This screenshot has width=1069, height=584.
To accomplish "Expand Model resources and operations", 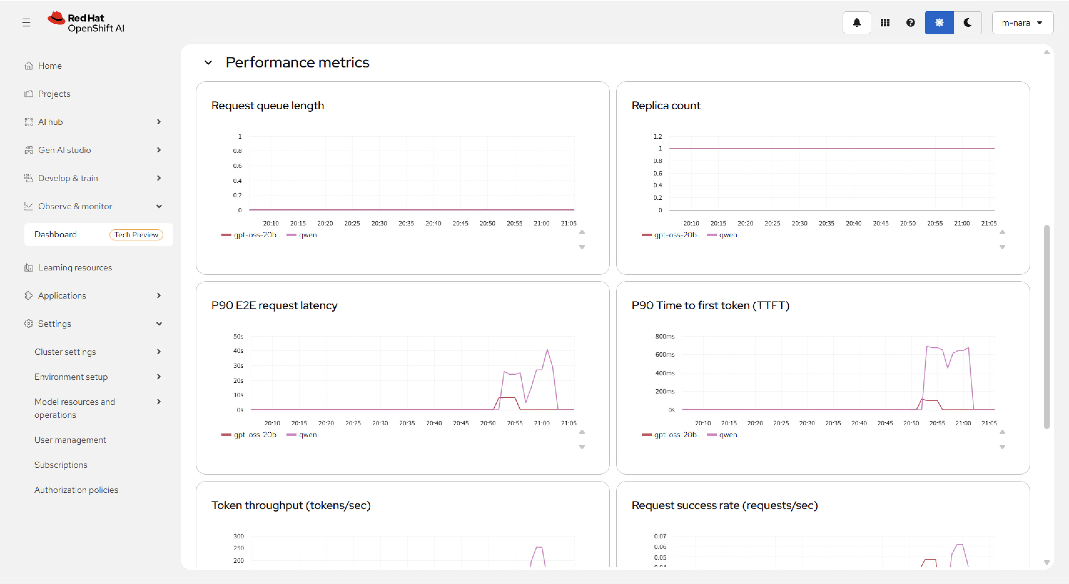I will 98,408.
